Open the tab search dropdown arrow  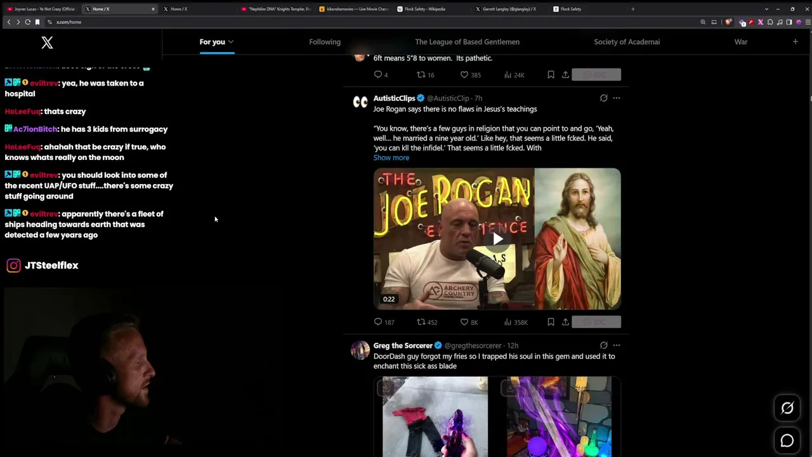pos(766,9)
